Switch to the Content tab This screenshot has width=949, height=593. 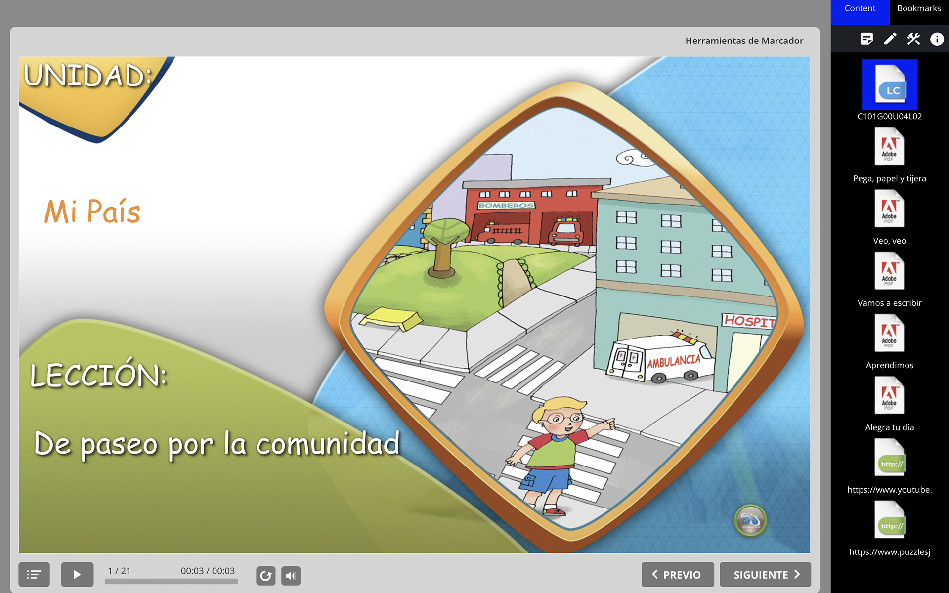coord(860,8)
